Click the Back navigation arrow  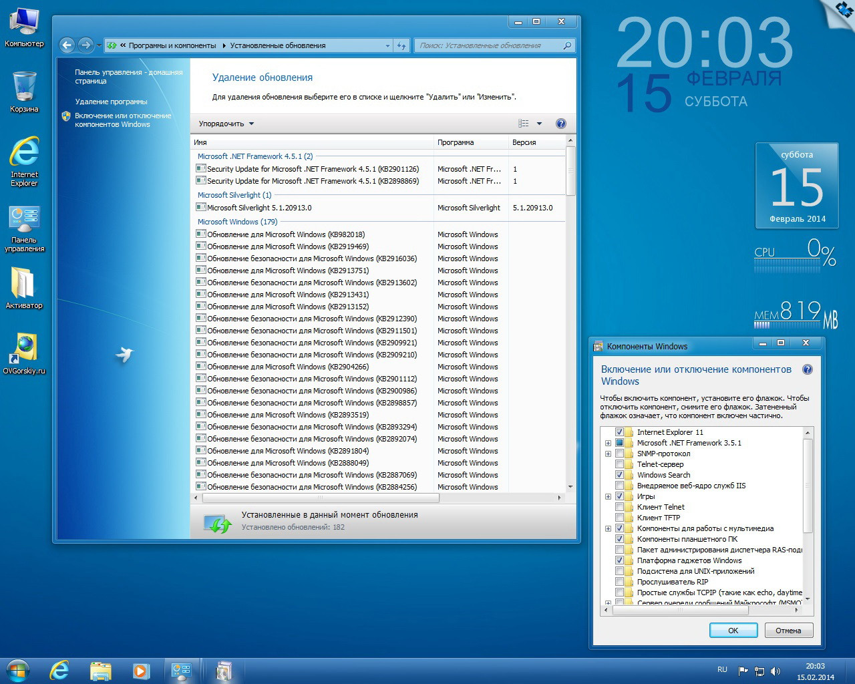point(67,45)
